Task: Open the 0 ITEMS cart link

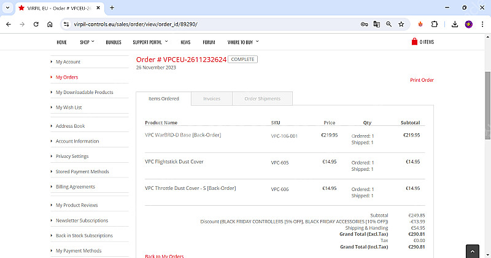Action: (427, 42)
